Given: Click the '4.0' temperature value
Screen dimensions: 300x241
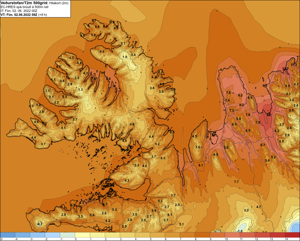Looking at the screenshot, I should click(x=281, y=141).
